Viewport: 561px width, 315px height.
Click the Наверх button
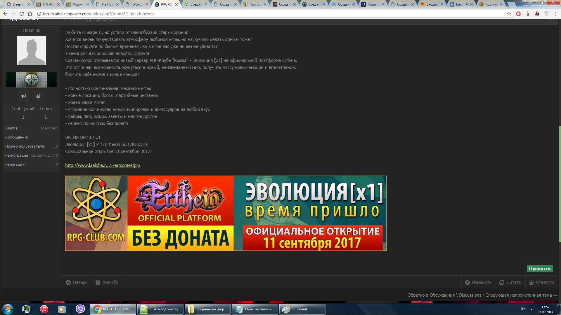coord(77,282)
